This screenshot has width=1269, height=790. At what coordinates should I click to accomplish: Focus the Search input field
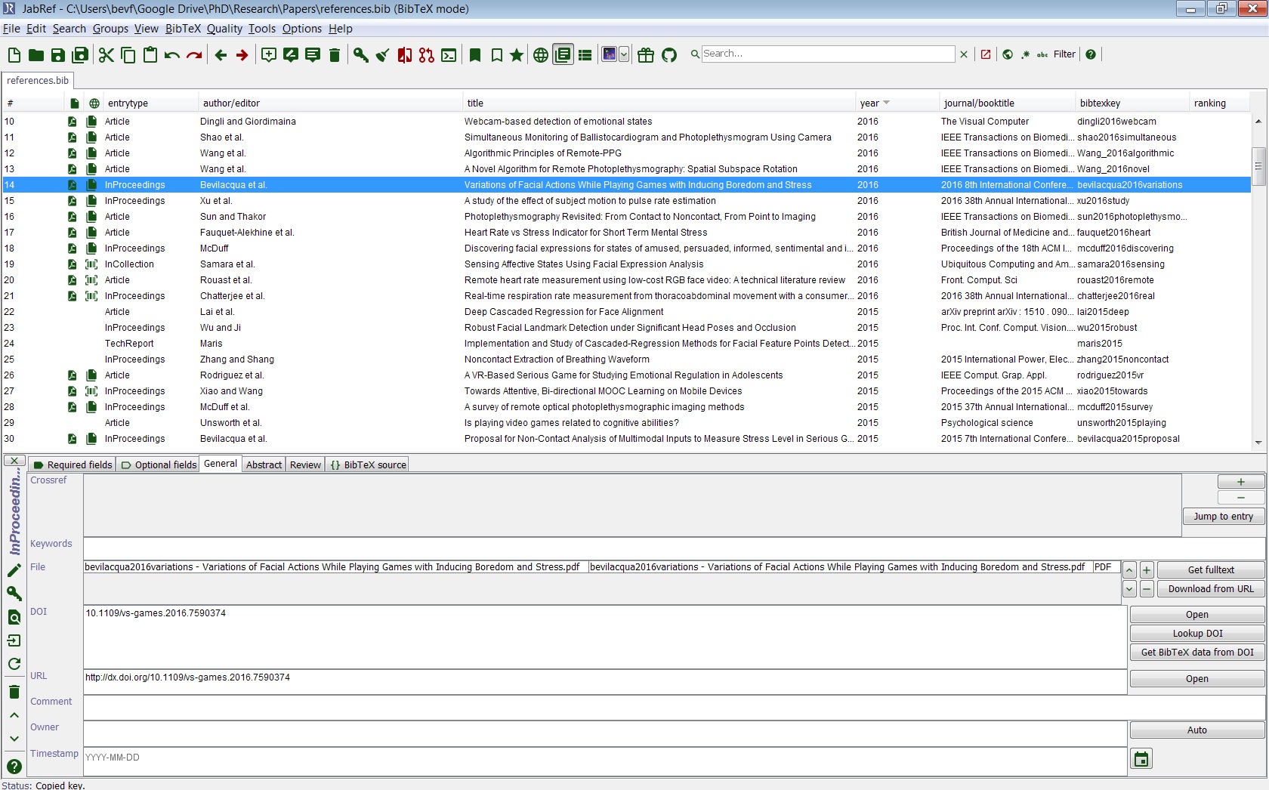click(828, 54)
